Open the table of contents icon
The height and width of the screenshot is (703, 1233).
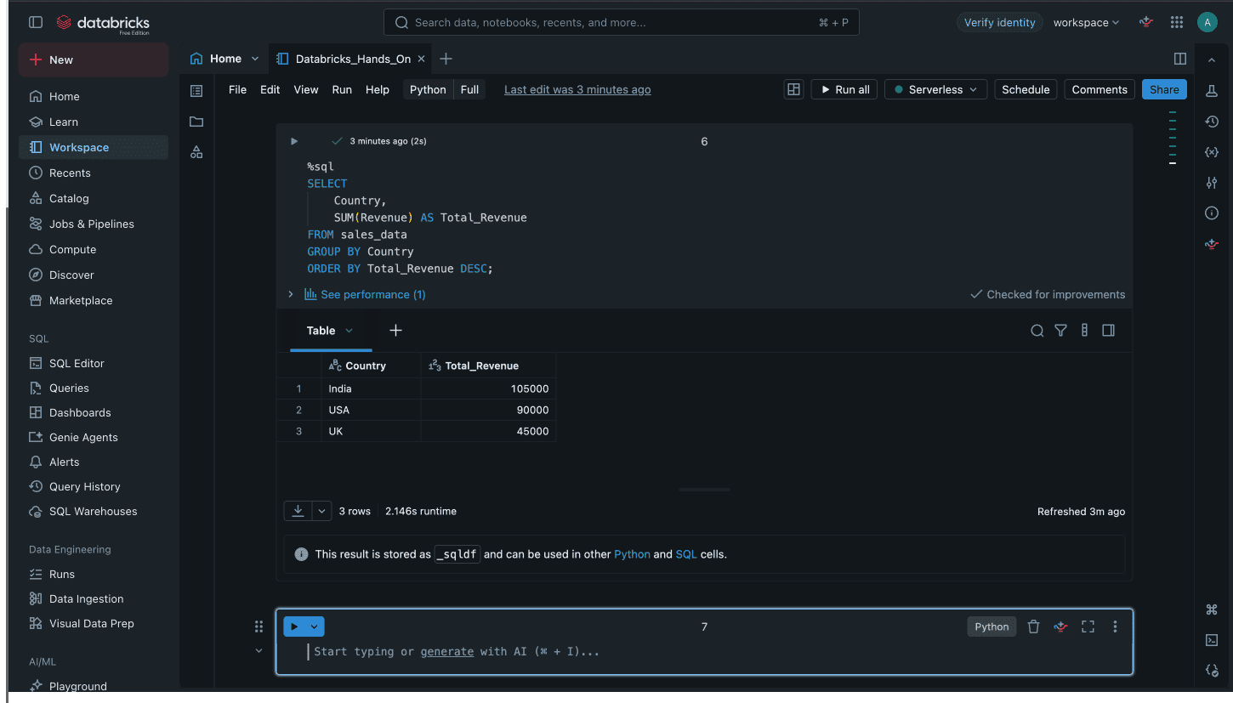pyautogui.click(x=196, y=91)
